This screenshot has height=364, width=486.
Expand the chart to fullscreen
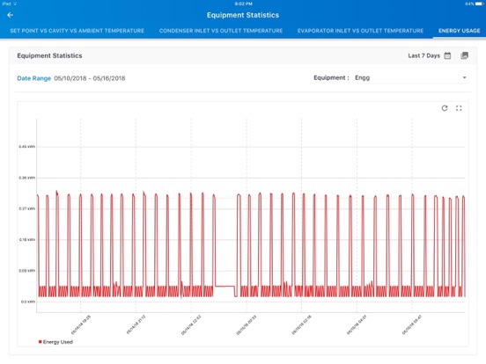459,108
